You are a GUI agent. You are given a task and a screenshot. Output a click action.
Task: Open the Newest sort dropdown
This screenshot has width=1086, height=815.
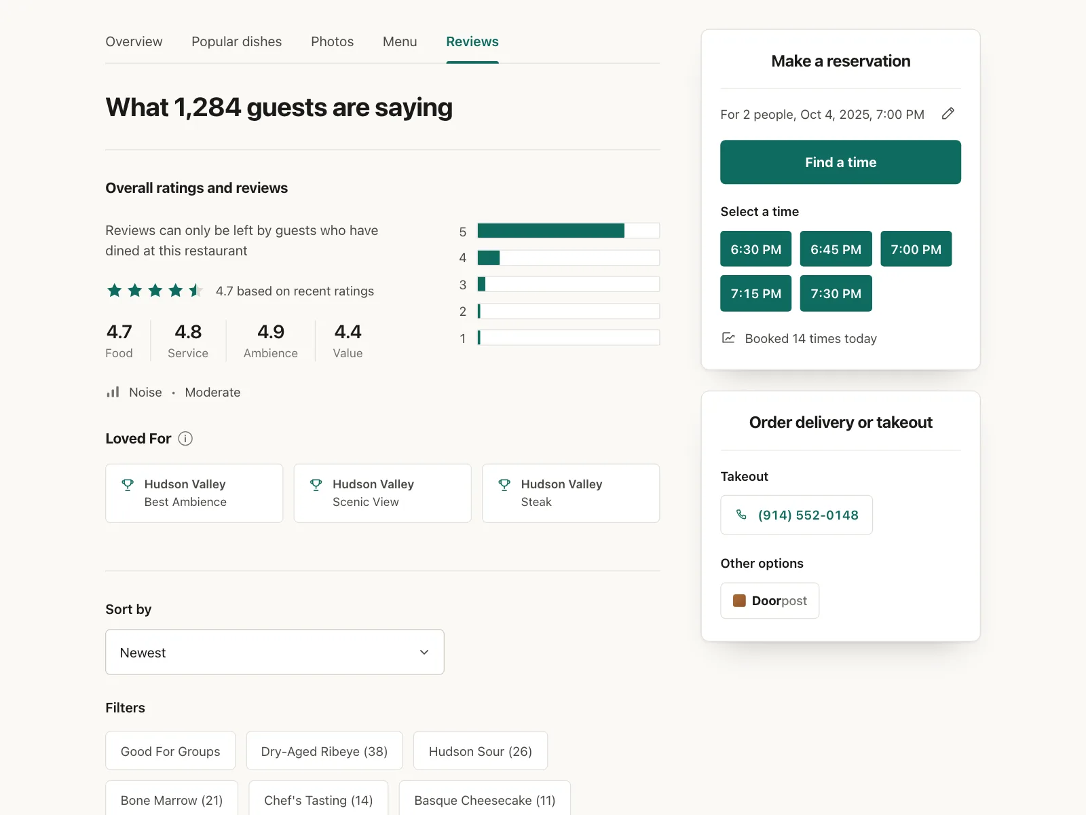click(275, 652)
